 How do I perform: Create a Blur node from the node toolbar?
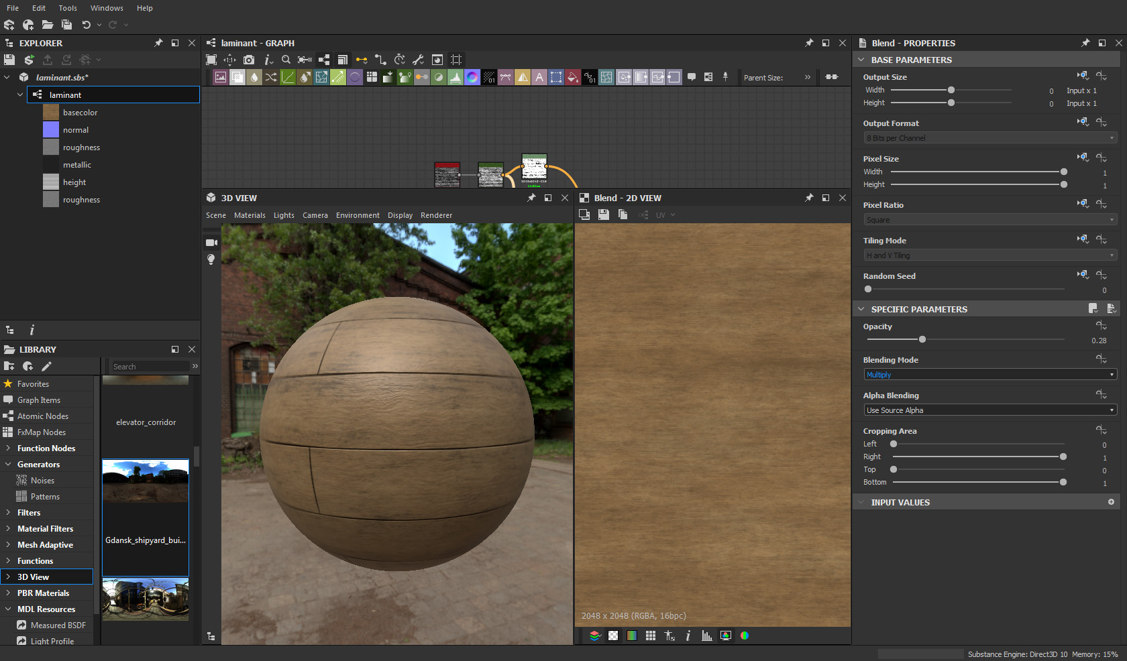pyautogui.click(x=254, y=77)
